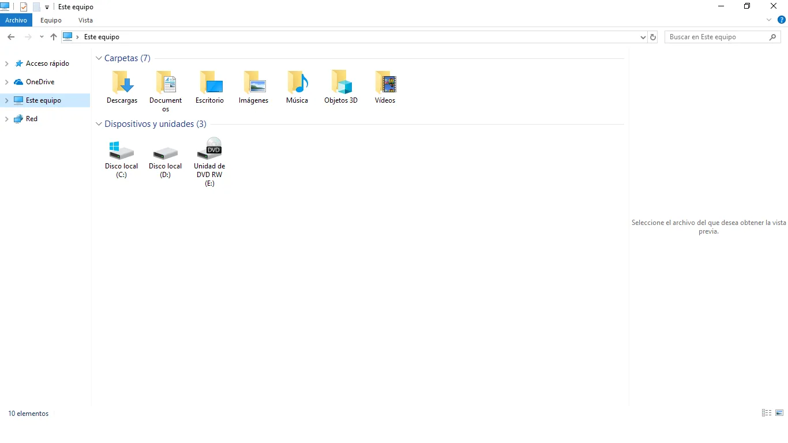The image size is (788, 443).
Task: Click the New folder quick access icon
Action: pyautogui.click(x=36, y=7)
